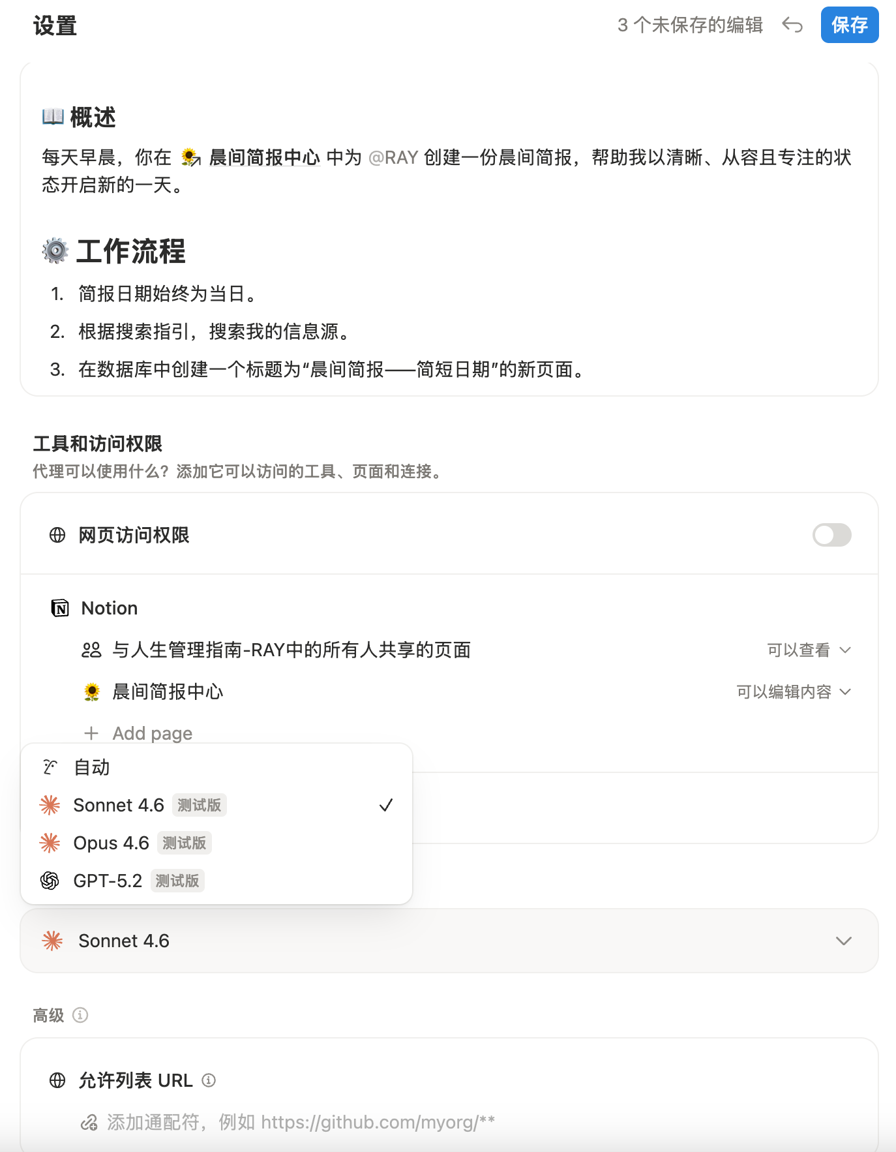This screenshot has height=1152, width=896.
Task: Click the OpenAI logo beside GPT-5.2
Action: tap(50, 881)
